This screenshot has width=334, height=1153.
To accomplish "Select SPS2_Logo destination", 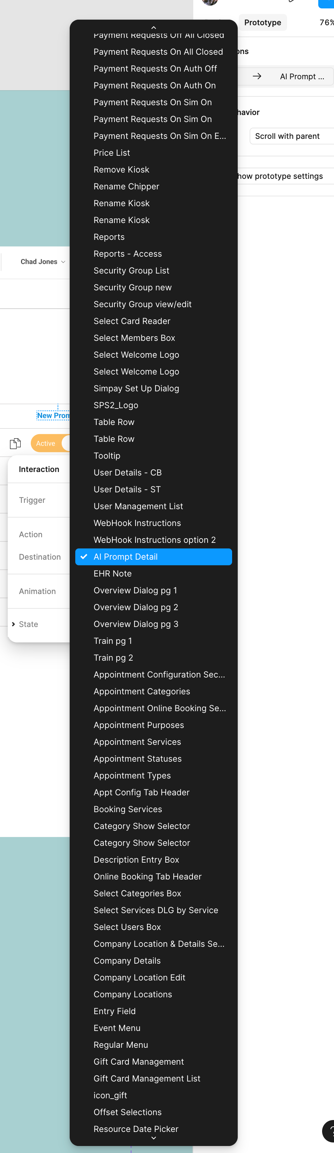I will point(153,405).
